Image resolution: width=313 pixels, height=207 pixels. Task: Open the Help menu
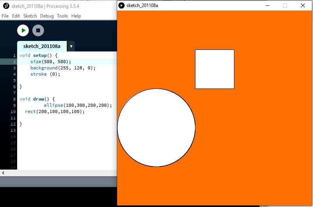(76, 16)
